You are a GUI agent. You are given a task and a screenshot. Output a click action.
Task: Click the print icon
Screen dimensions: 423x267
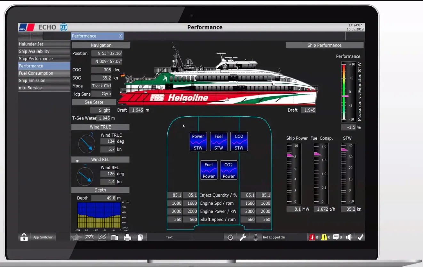point(127,237)
